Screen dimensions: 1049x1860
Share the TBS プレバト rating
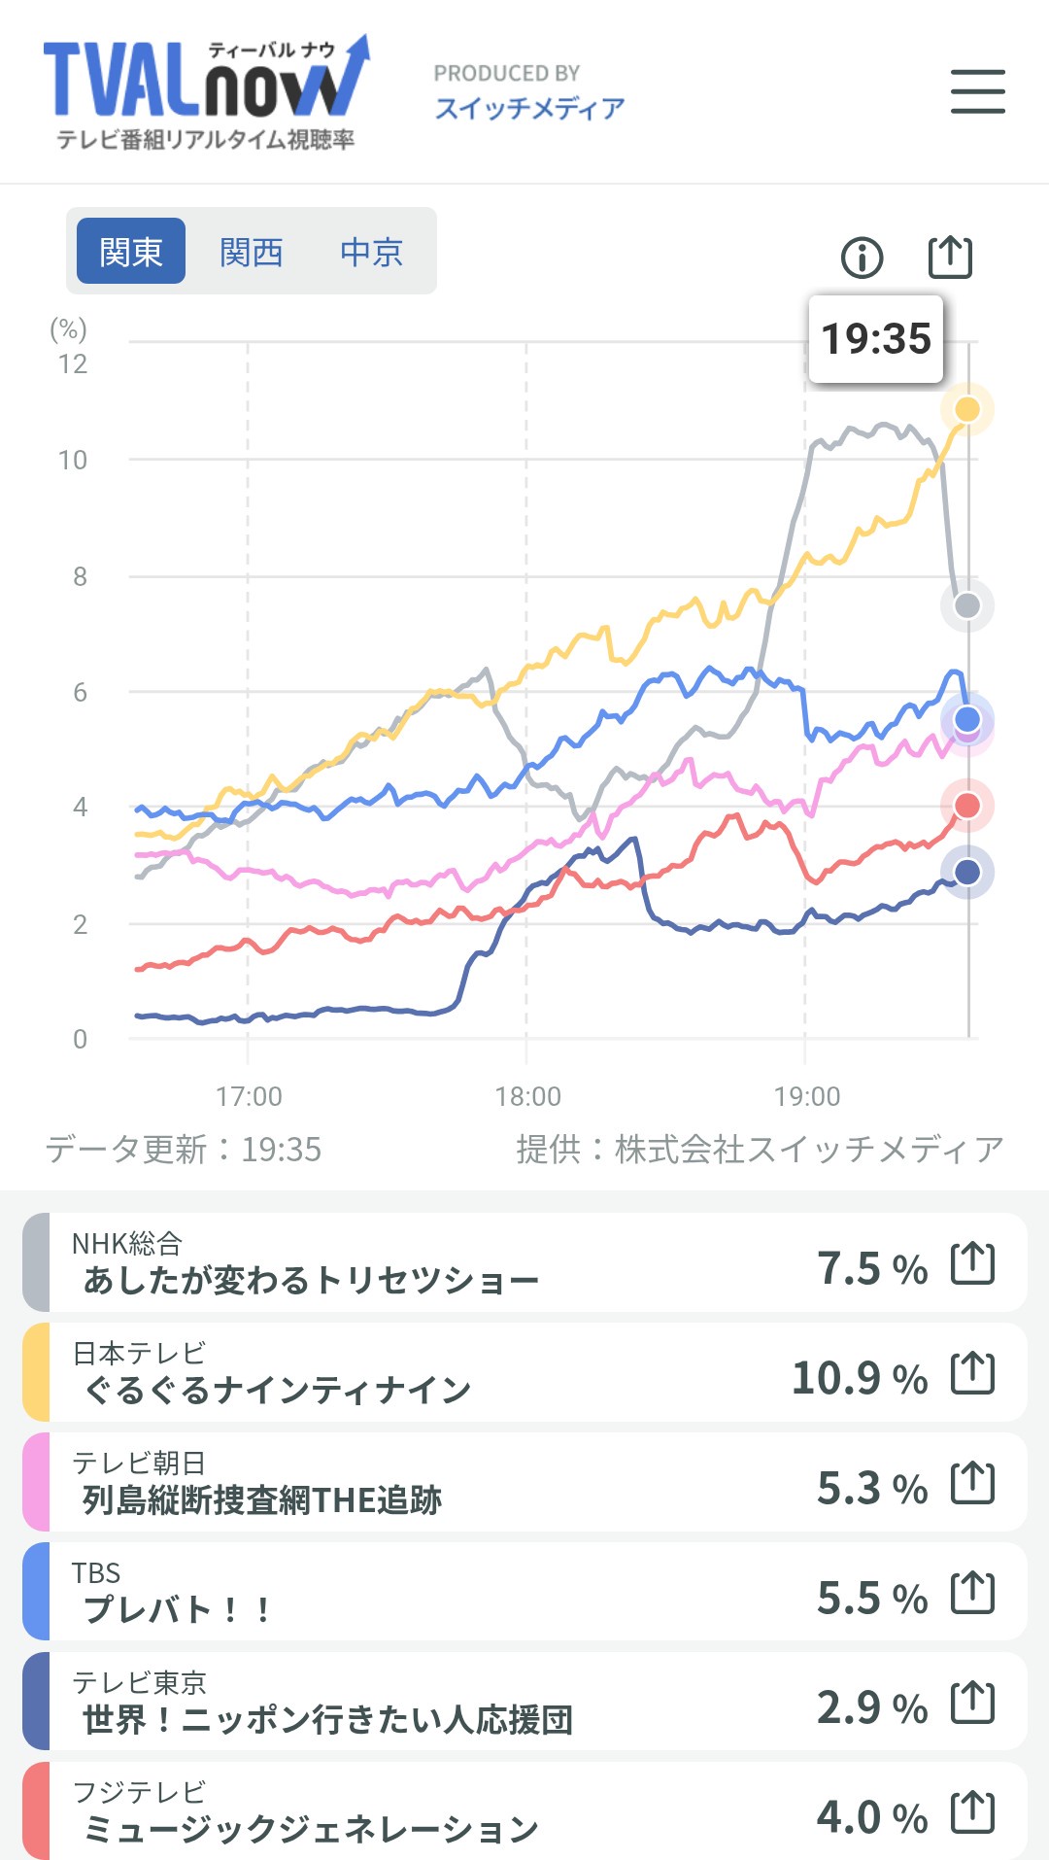click(972, 1593)
